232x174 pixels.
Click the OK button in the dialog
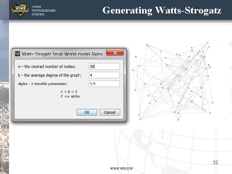(87, 112)
